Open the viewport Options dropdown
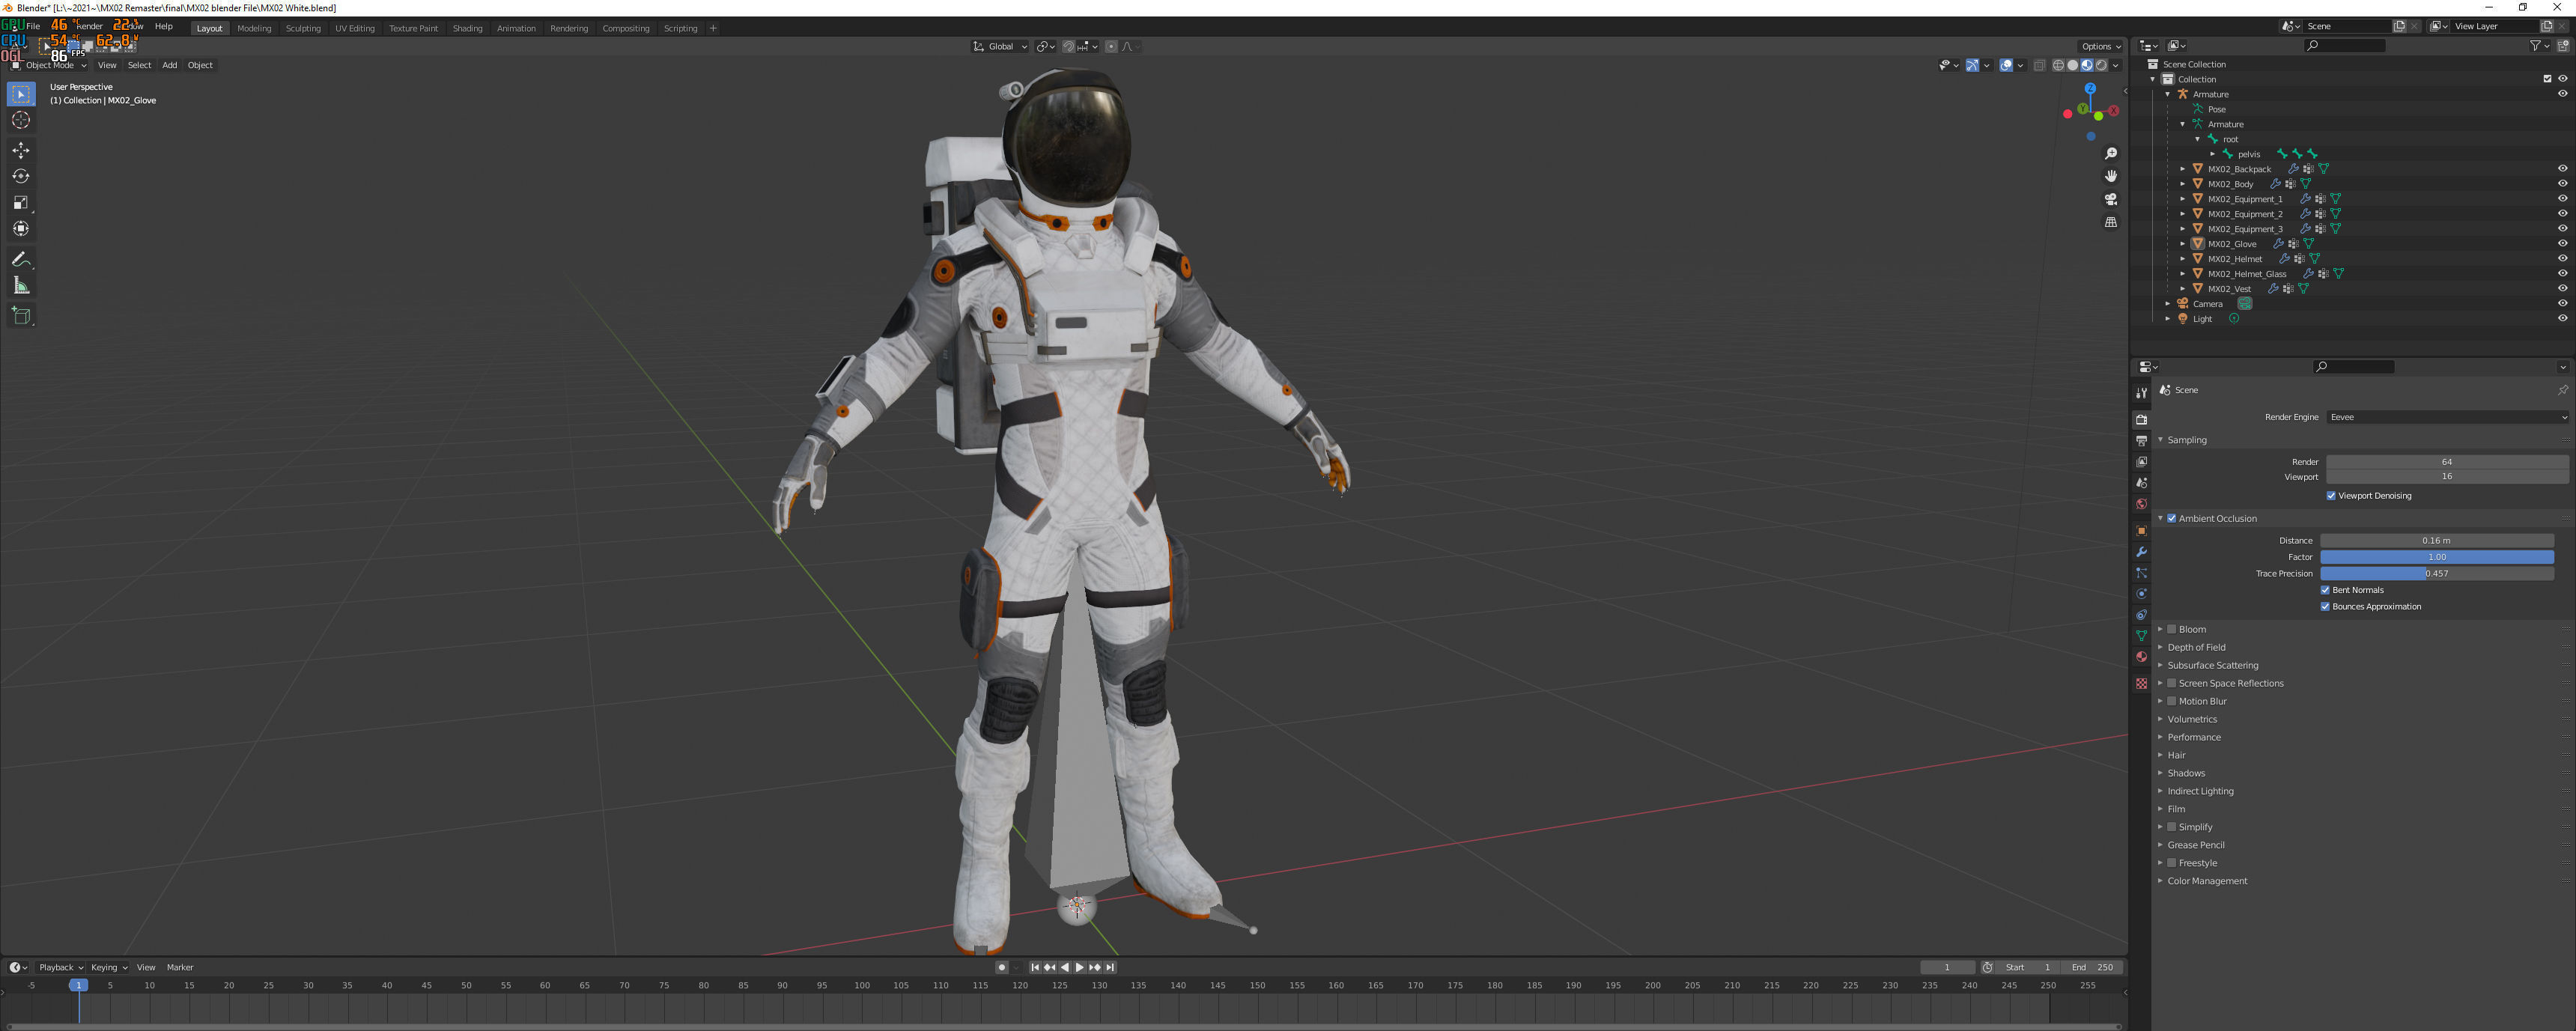Image resolution: width=2576 pixels, height=1031 pixels. pos(2100,46)
